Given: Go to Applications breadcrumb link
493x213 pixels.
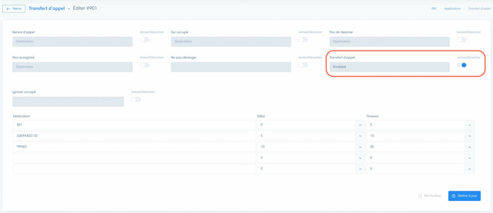Looking at the screenshot, I should pos(452,9).
